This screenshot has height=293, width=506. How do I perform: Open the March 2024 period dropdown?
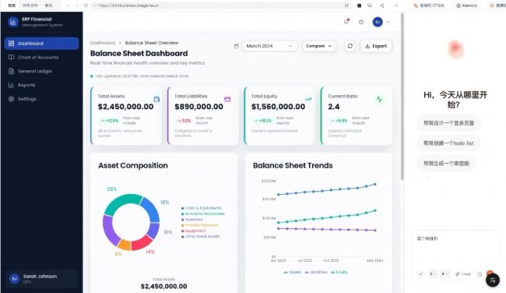coord(269,46)
